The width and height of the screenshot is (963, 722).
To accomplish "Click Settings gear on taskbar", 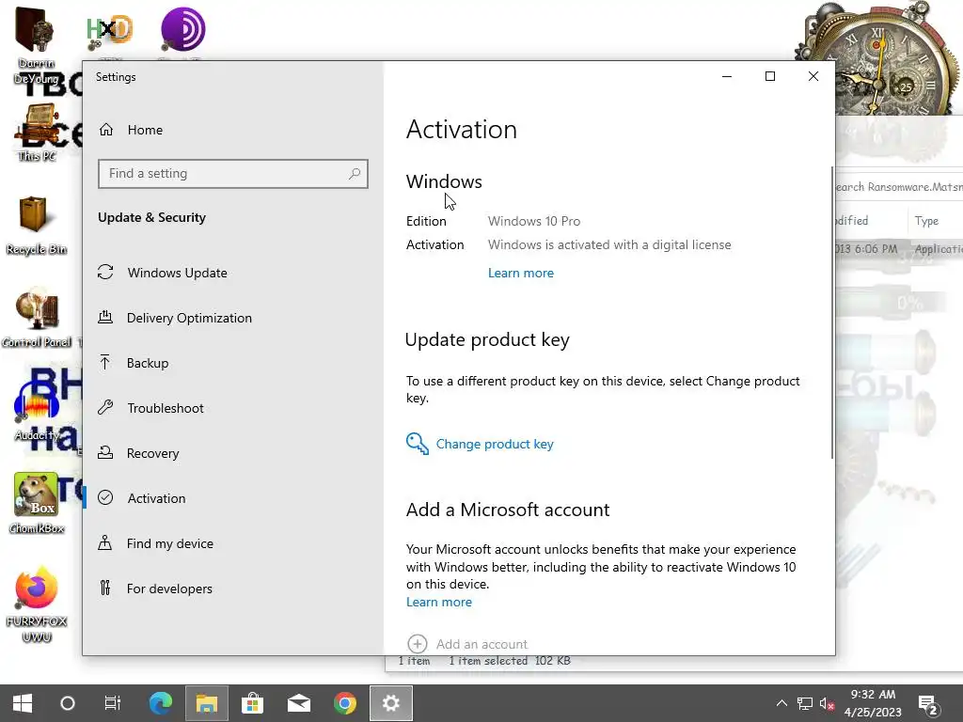I will pos(391,703).
